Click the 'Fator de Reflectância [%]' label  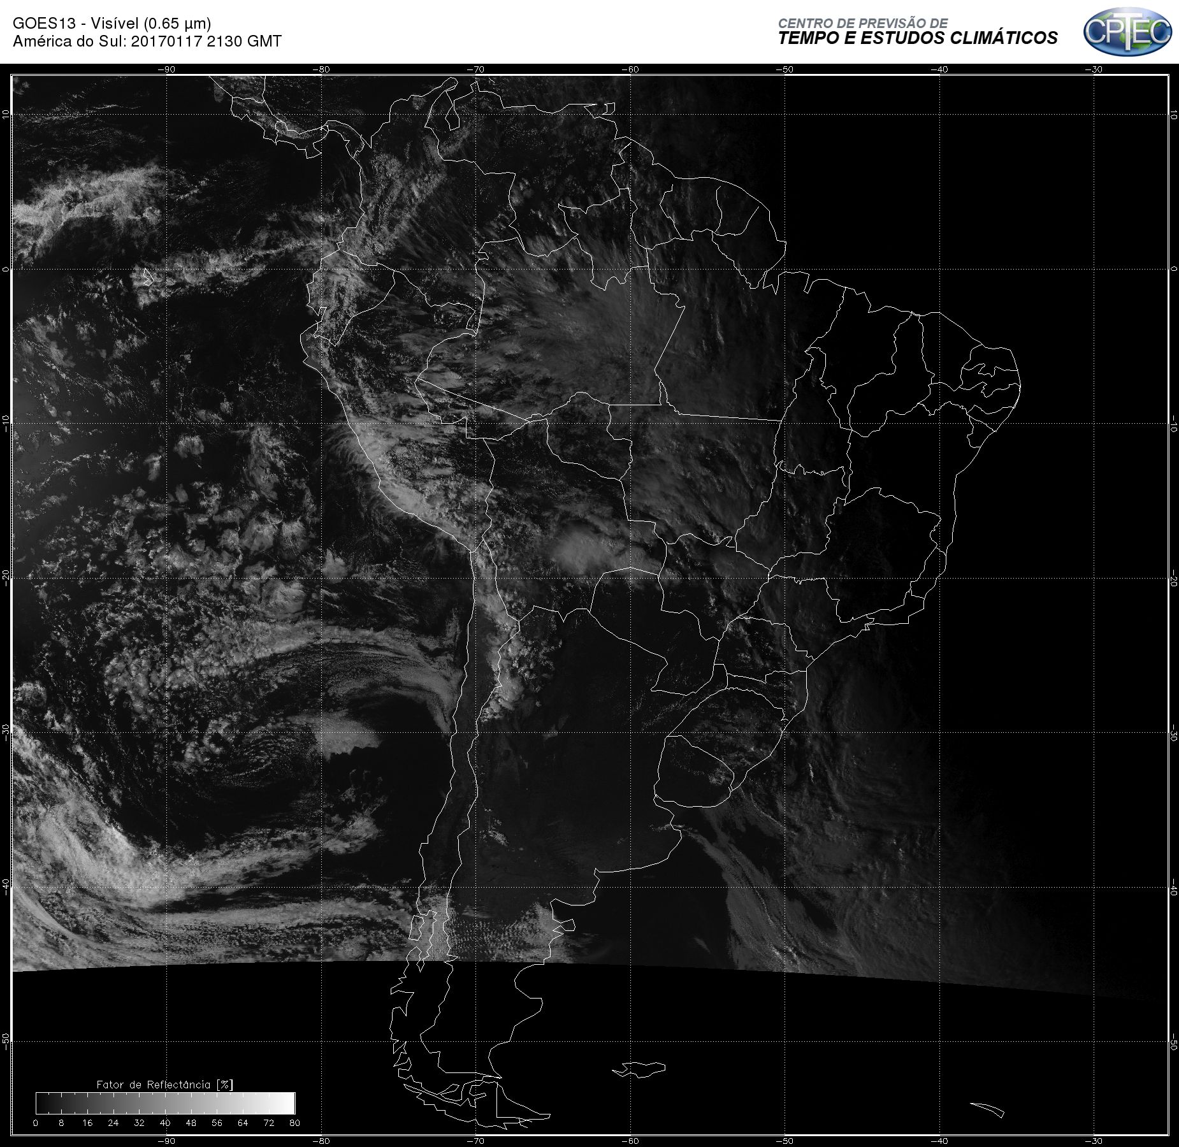pyautogui.click(x=165, y=1084)
